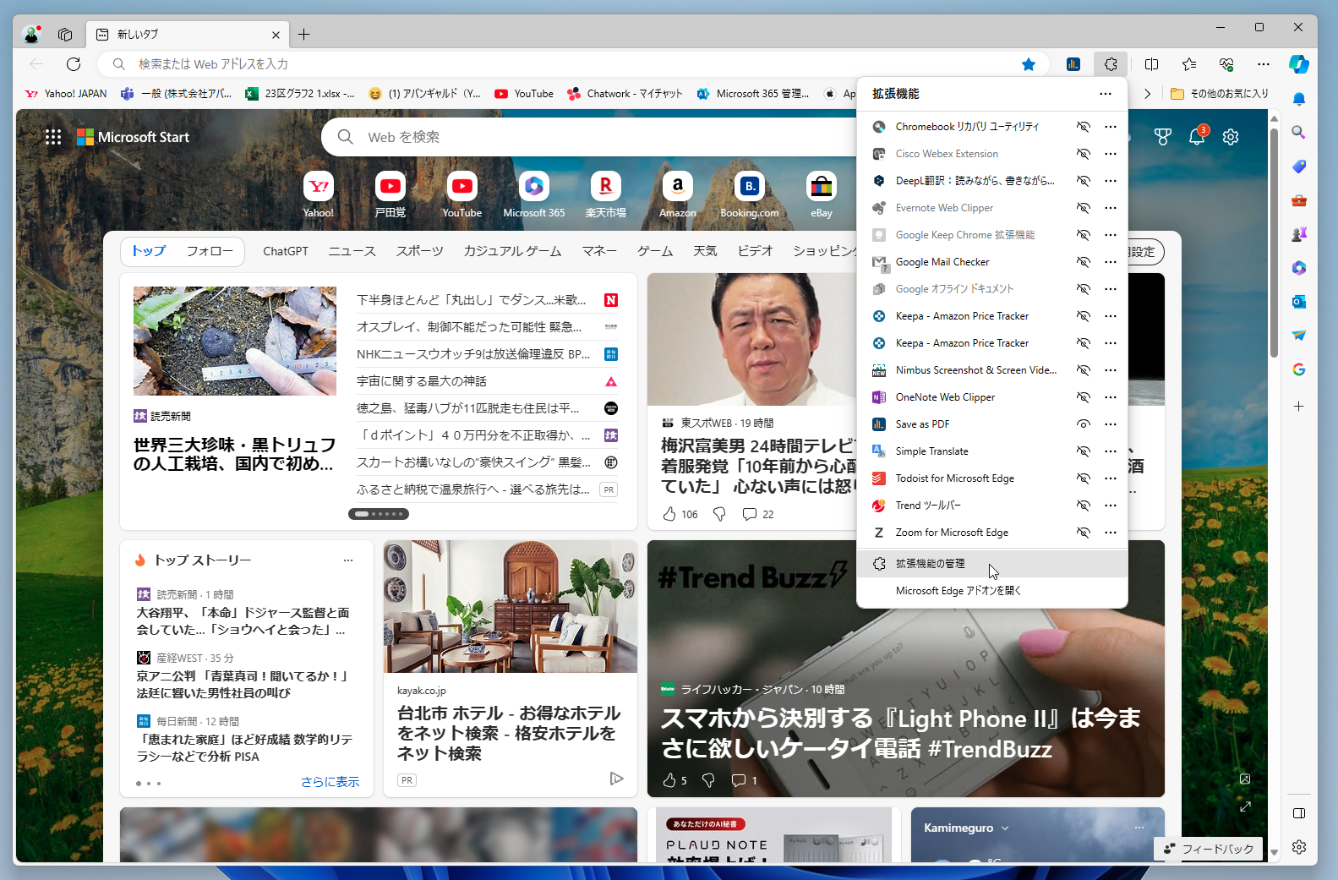Open tab actions workspace icon

[x=65, y=35]
